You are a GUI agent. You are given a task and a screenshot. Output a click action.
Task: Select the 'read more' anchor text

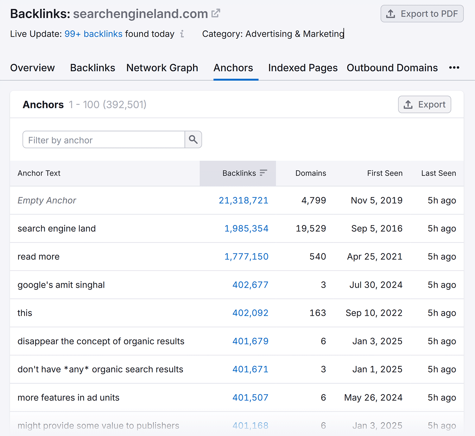39,257
